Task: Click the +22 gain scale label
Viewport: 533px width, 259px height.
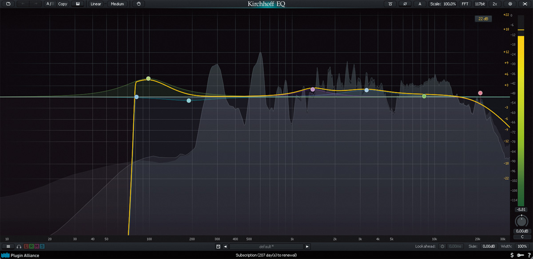Action: (506, 15)
